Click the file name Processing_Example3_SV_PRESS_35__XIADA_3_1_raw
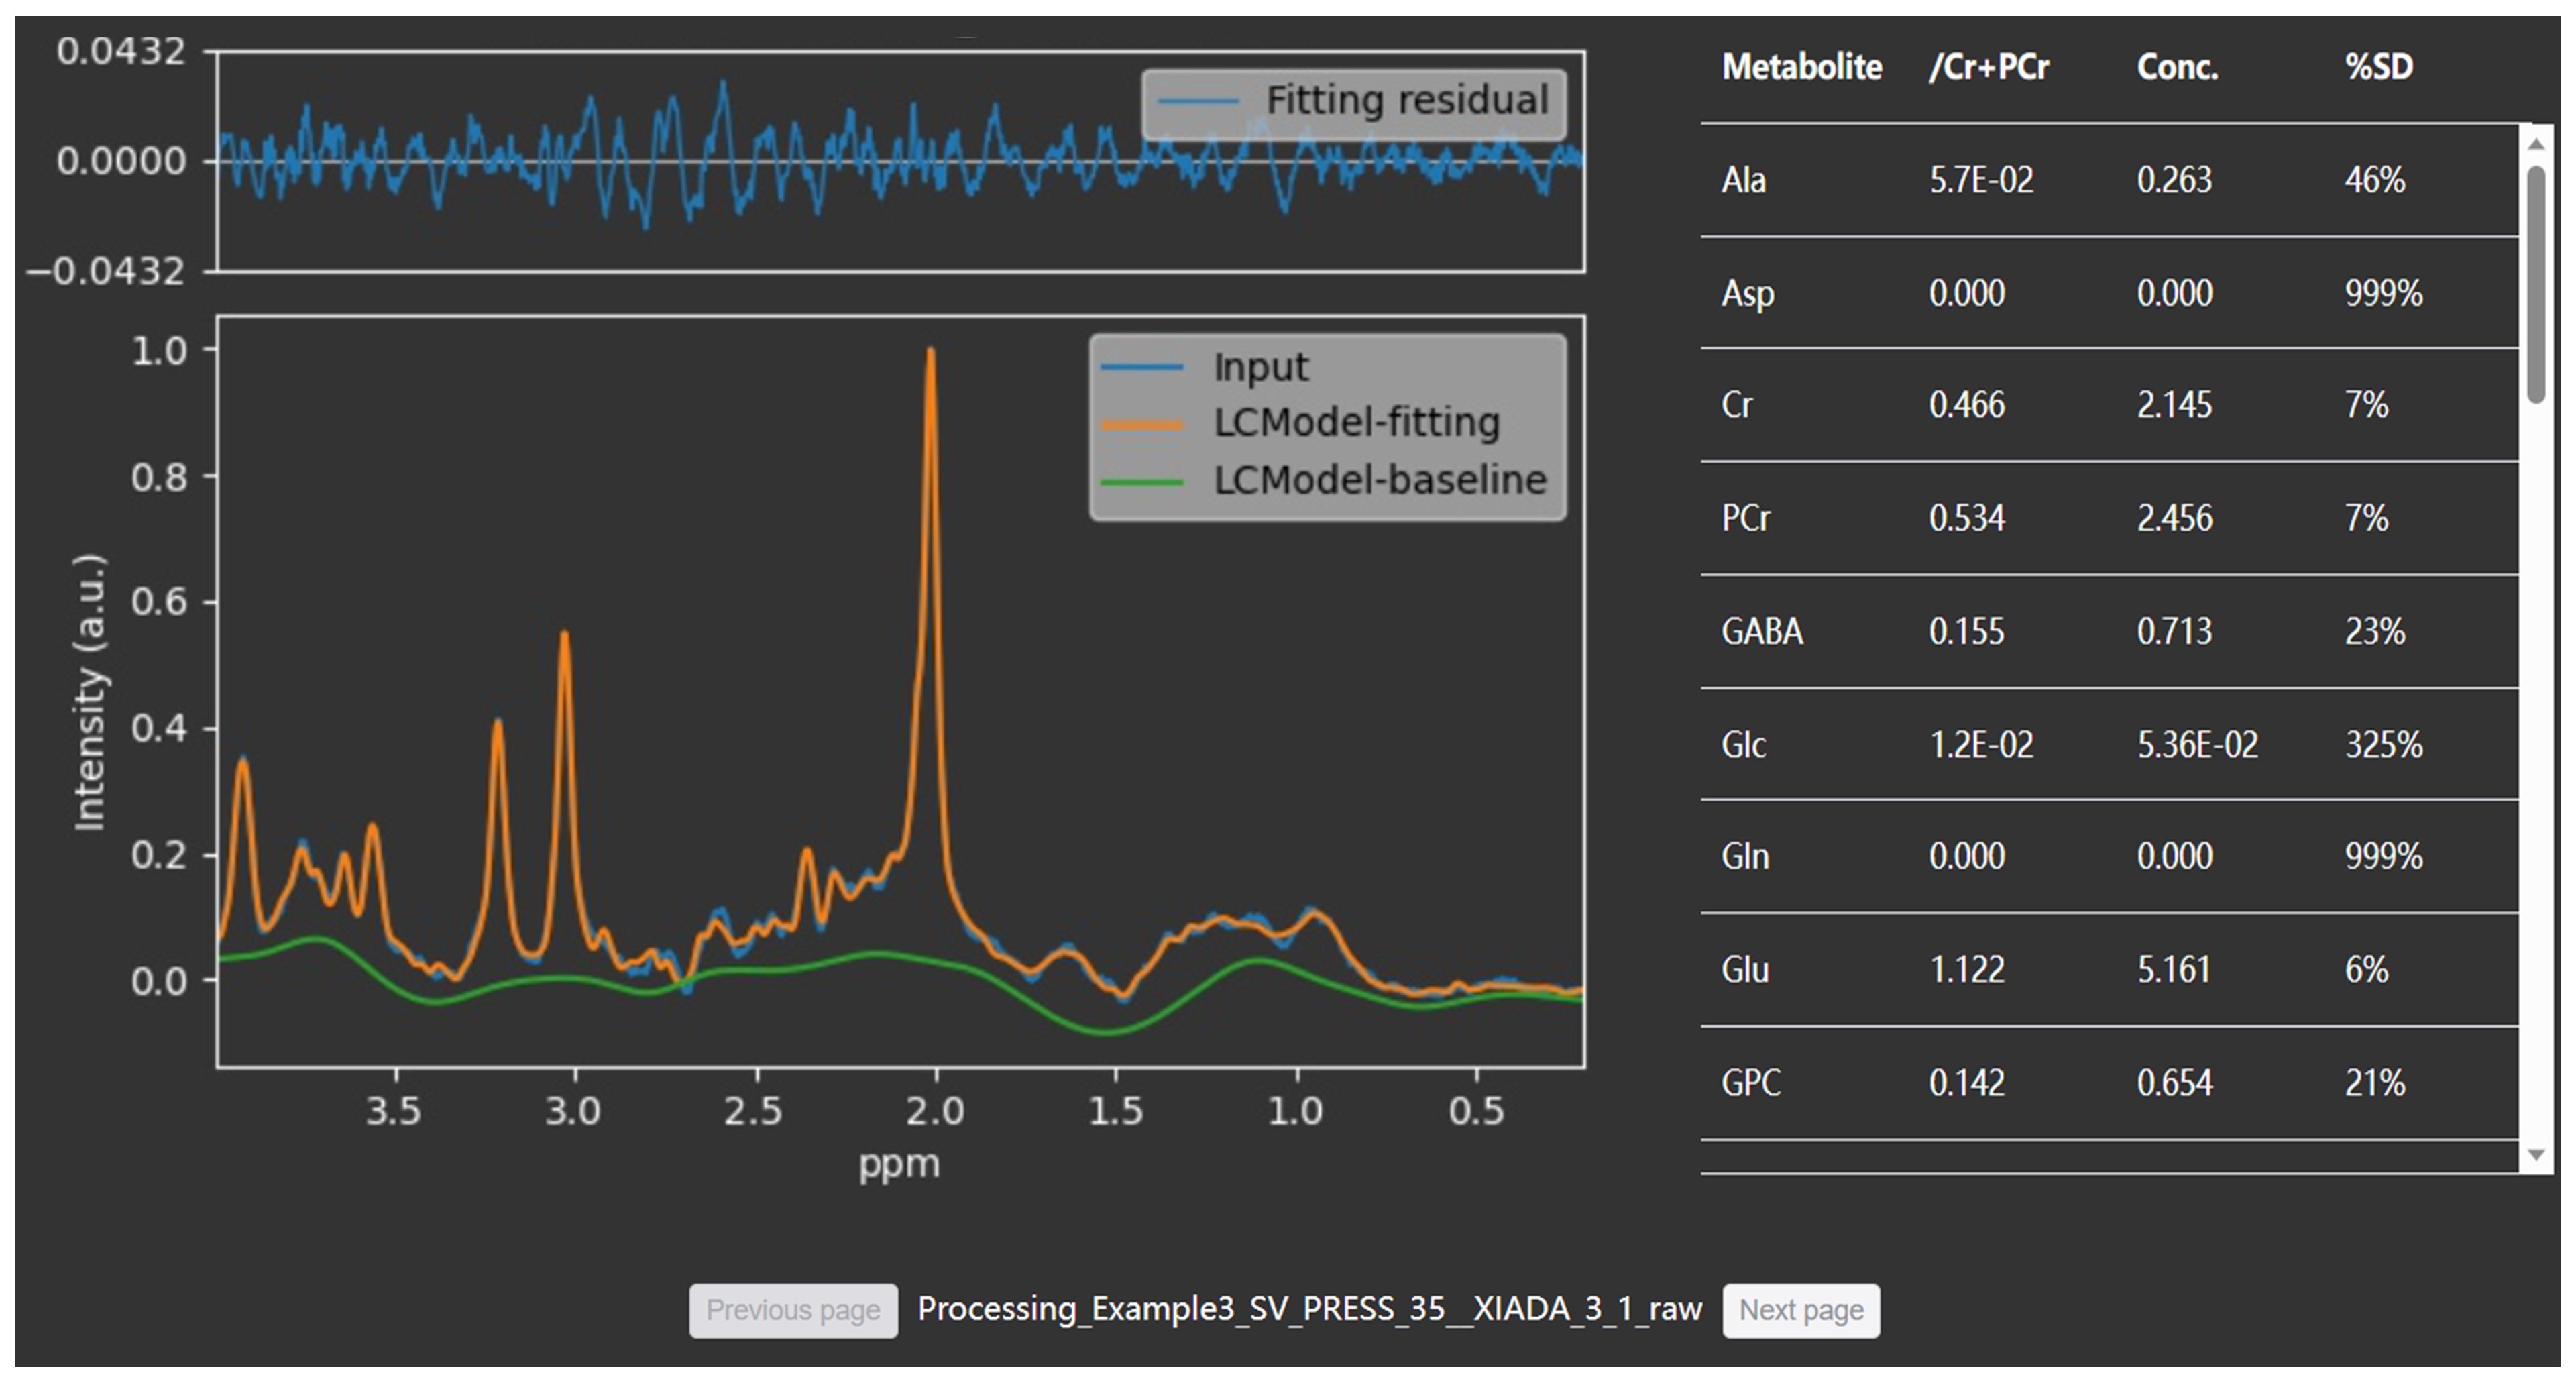The width and height of the screenshot is (2576, 1387). (x=1310, y=1309)
